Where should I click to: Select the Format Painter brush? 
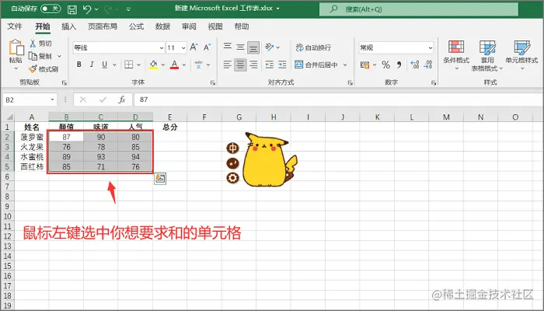[44, 69]
